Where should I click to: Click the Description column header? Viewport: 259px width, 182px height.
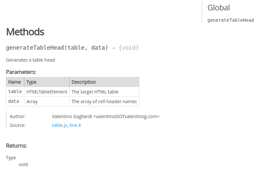point(104,82)
